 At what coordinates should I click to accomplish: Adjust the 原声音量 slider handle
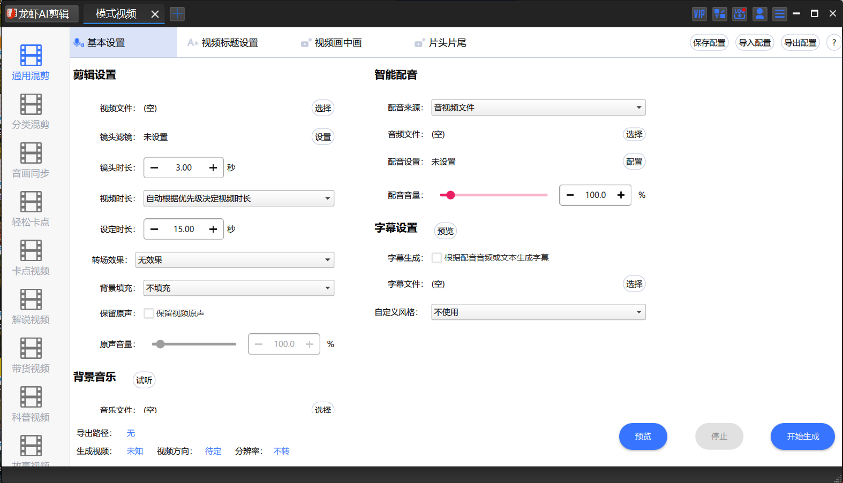pos(160,344)
